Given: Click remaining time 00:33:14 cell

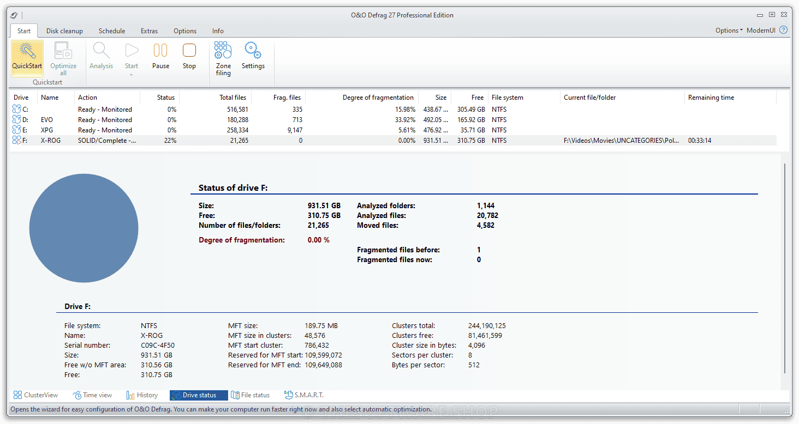Looking at the screenshot, I should point(700,141).
